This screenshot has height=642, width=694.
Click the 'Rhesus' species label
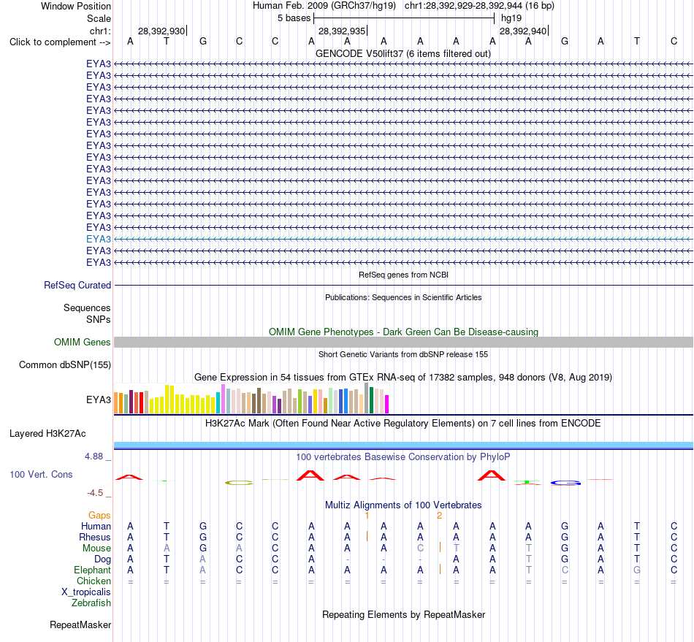[95, 537]
